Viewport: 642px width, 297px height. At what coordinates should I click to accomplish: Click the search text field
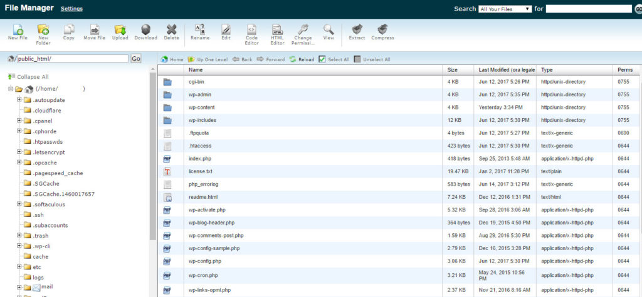(x=589, y=9)
